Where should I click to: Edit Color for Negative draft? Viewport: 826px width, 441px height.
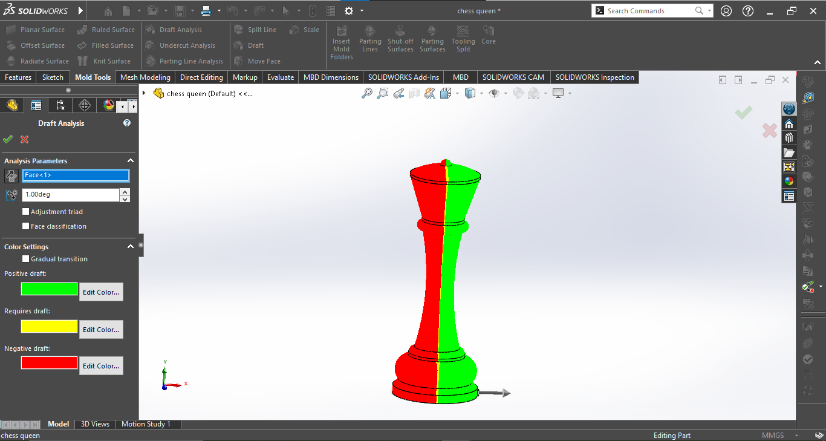coord(101,365)
